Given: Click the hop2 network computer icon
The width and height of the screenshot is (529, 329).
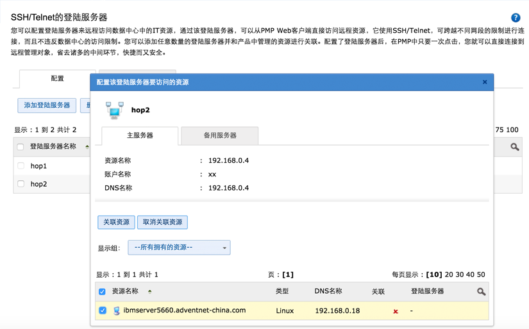Looking at the screenshot, I should click(114, 110).
